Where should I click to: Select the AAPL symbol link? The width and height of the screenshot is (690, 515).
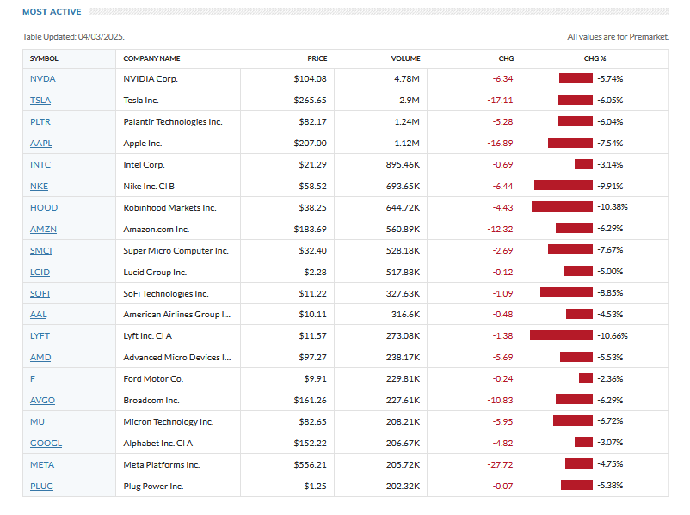click(x=41, y=143)
